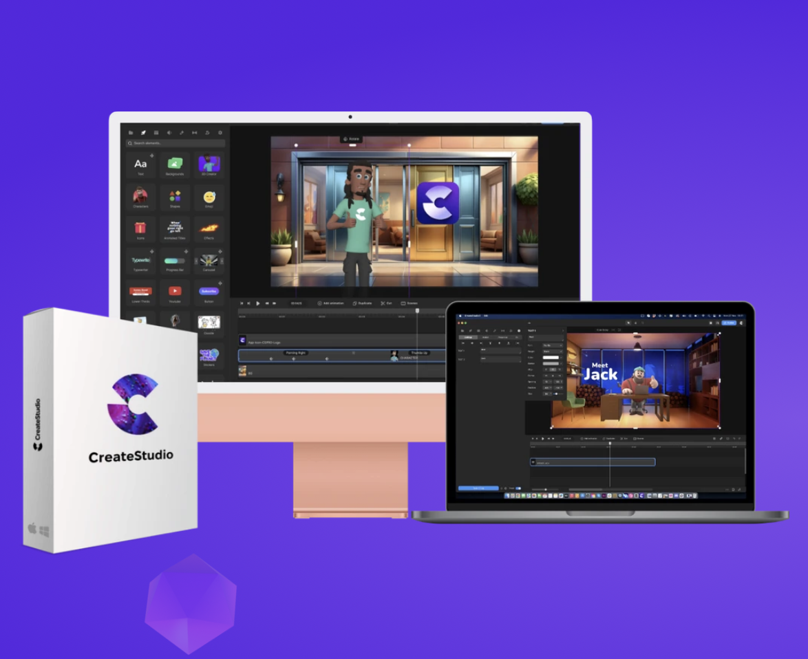Select the 3D Creator tile
This screenshot has height=659, width=808.
(x=209, y=164)
